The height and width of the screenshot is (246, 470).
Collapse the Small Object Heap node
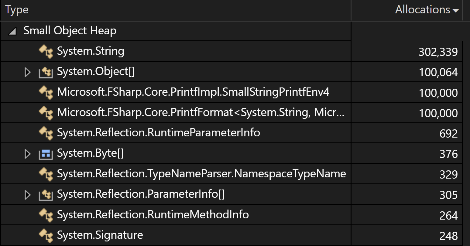(12, 30)
